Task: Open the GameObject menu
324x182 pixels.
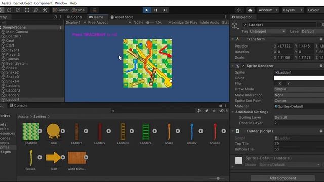Action: [x=22, y=3]
